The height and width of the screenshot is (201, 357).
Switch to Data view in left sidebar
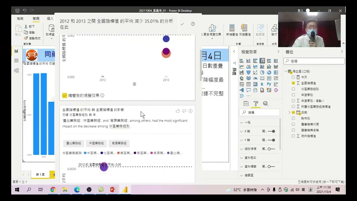coord(16,61)
